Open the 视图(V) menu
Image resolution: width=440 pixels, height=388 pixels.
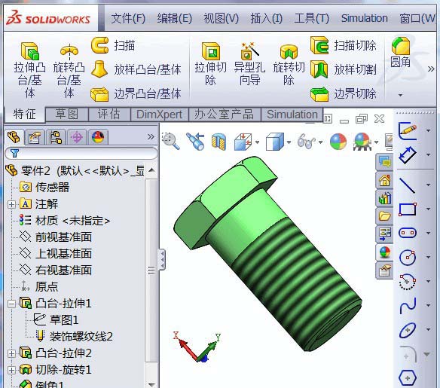coord(221,19)
